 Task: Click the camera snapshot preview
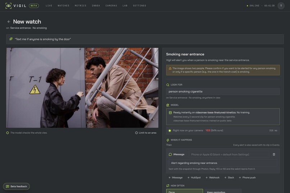pyautogui.click(x=82, y=88)
